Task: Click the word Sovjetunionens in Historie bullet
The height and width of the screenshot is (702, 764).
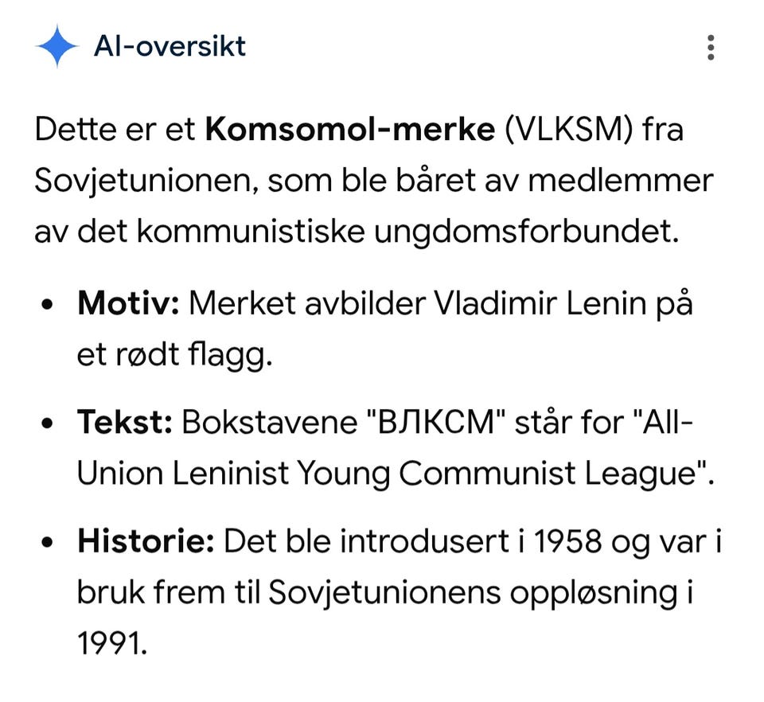Action: click(x=384, y=592)
